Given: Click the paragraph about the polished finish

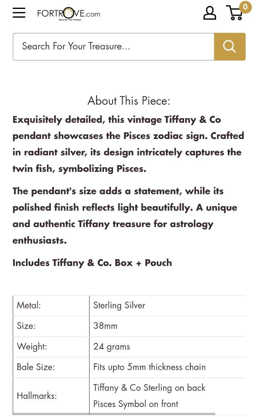Looking at the screenshot, I should 125,215.
